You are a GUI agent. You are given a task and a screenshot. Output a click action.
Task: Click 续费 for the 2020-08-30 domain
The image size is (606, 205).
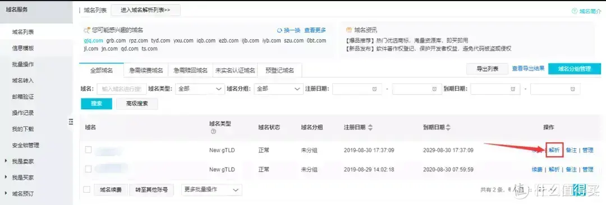pos(537,170)
